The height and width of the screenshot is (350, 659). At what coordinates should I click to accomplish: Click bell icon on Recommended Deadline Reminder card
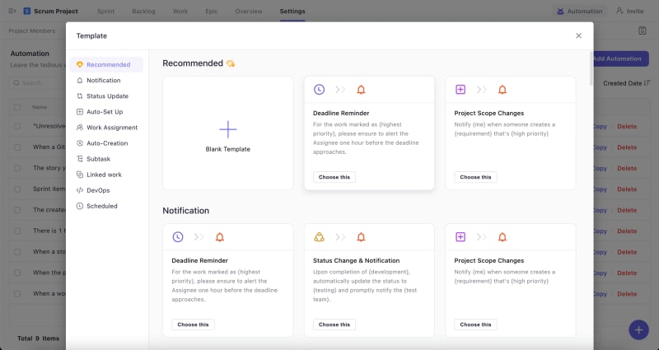pyautogui.click(x=361, y=90)
